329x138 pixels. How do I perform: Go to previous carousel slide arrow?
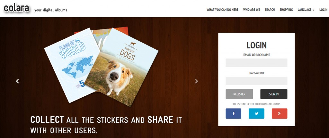click(17, 81)
